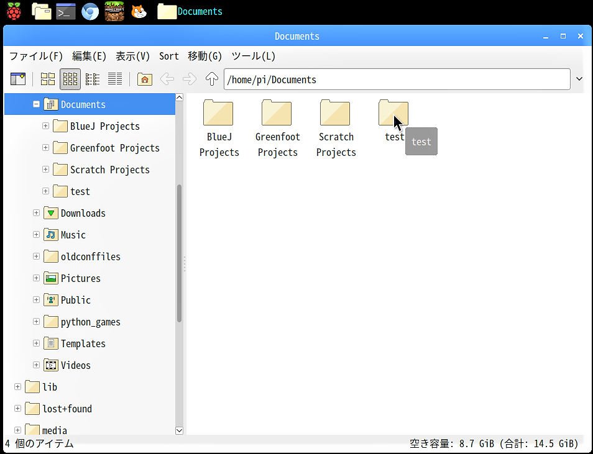The height and width of the screenshot is (454, 593).
Task: Start Minecraft Pi from taskbar
Action: pos(114,11)
